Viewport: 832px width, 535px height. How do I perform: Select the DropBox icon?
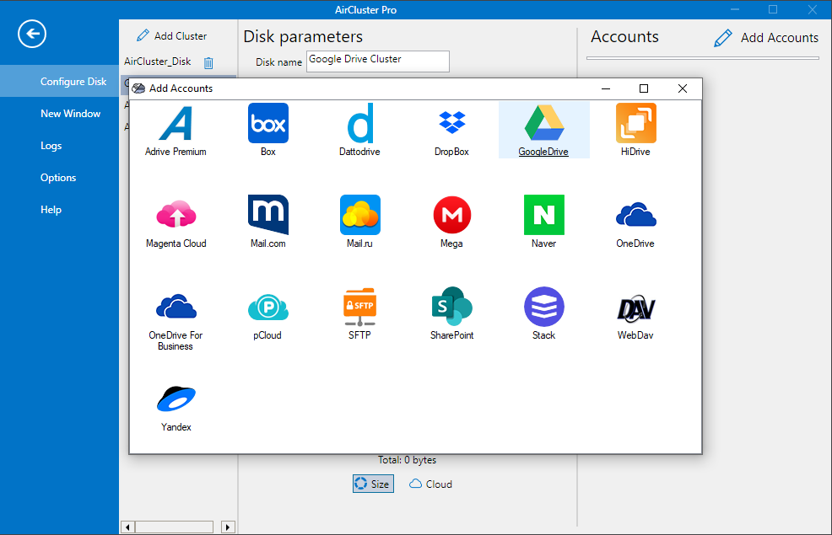click(451, 122)
